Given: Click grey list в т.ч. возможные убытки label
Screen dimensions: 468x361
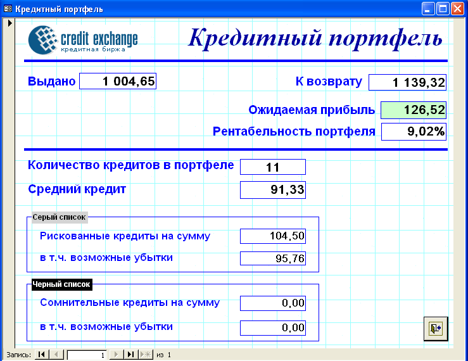Looking at the screenshot, I should 106,257.
